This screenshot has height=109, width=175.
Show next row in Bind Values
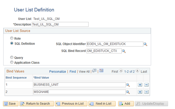pos(138,70)
